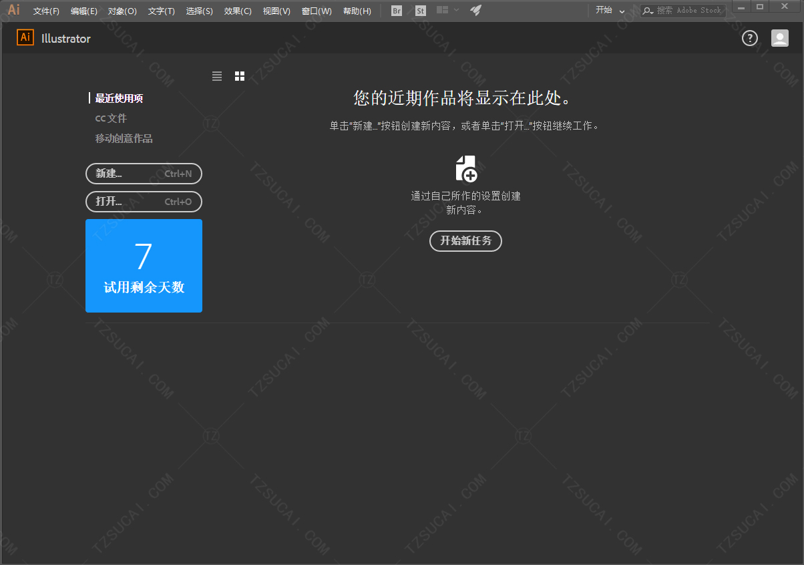Open the 视图(V) menu

click(x=276, y=11)
